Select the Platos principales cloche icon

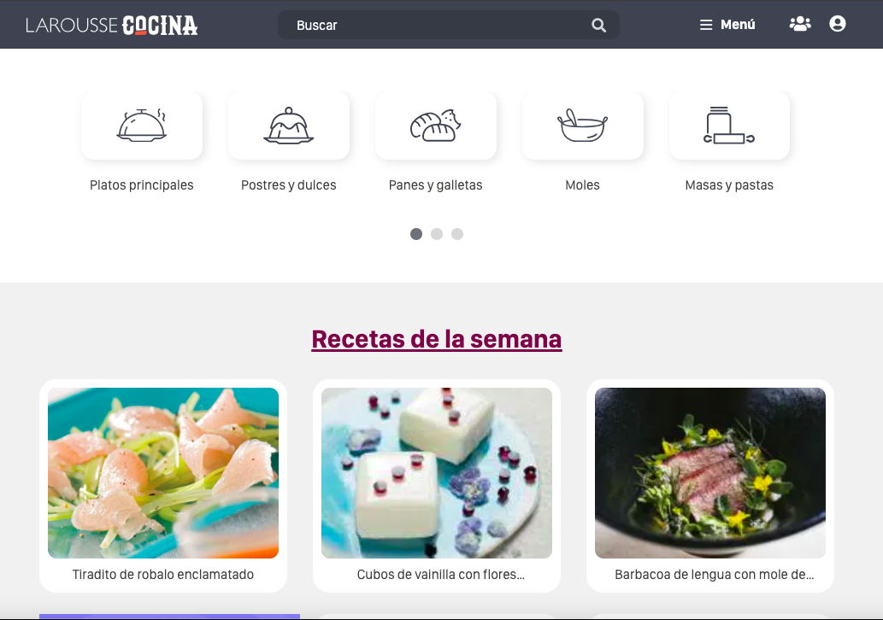click(x=142, y=126)
